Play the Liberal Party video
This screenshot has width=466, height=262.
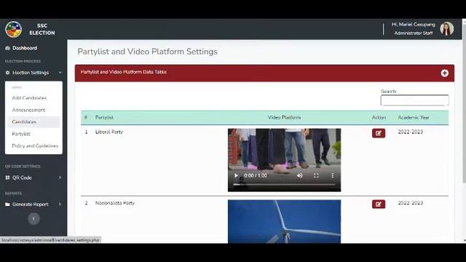click(236, 175)
